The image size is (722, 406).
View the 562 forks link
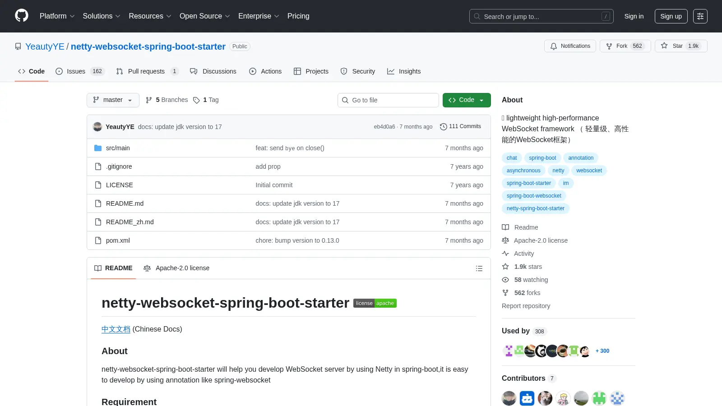521,293
